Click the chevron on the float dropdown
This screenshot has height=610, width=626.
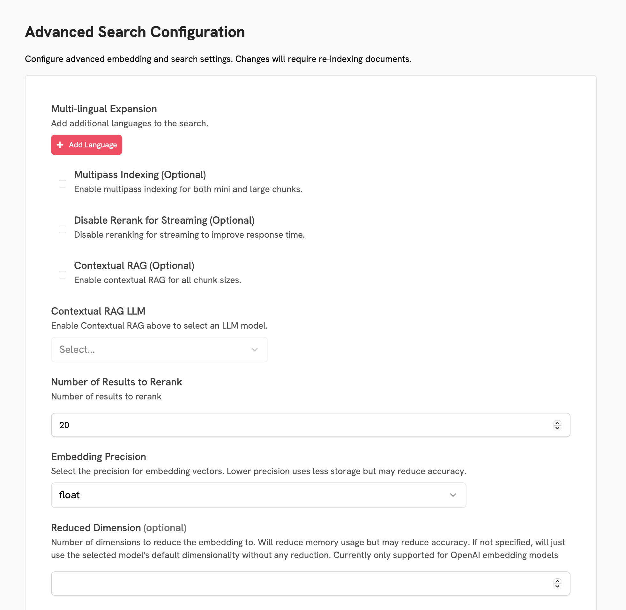[x=453, y=495]
